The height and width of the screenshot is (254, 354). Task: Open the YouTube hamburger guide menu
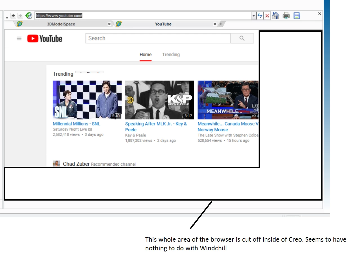point(19,39)
